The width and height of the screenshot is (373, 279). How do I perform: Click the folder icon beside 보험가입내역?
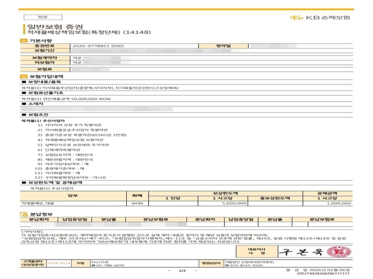[x=24, y=76]
